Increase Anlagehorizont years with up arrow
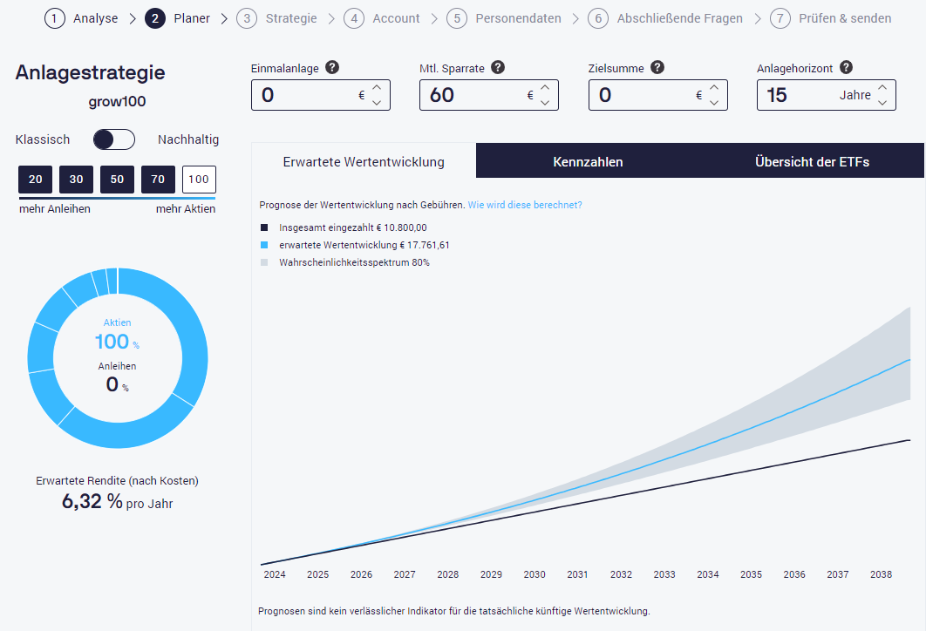This screenshot has width=926, height=631. coord(882,87)
